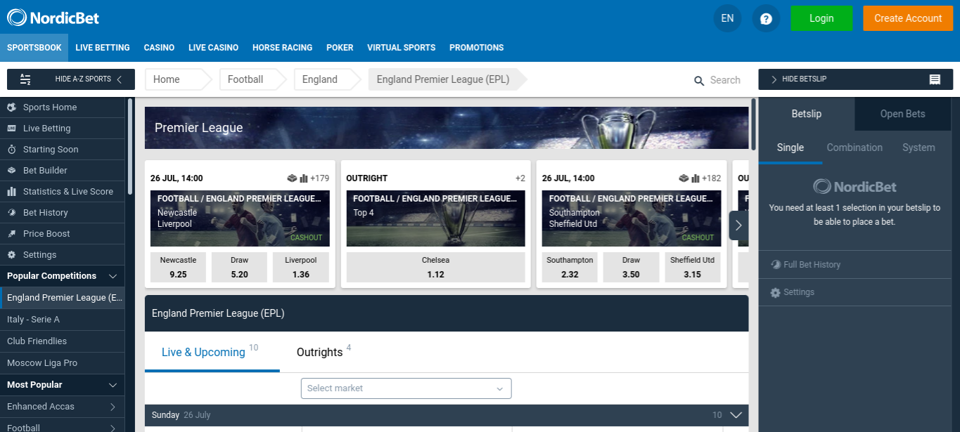Viewport: 960px width, 432px height.
Task: Open Italy - Serie A competition
Action: coord(63,320)
